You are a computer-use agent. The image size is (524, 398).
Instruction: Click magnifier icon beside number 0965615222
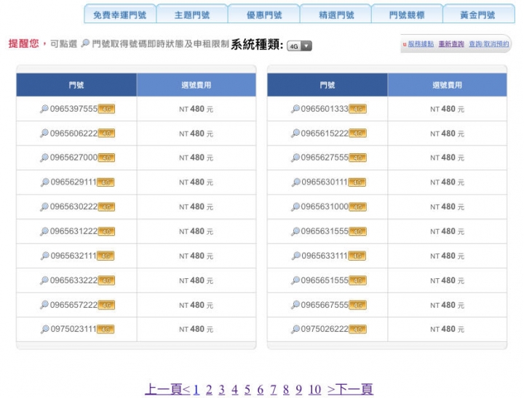tap(295, 133)
